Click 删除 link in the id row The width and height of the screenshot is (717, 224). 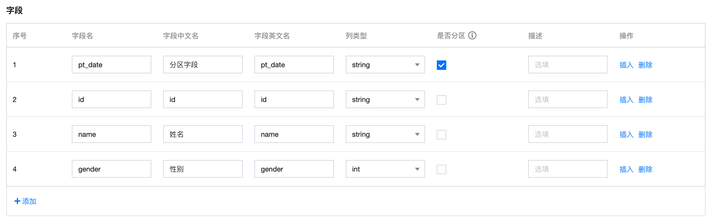coord(645,100)
